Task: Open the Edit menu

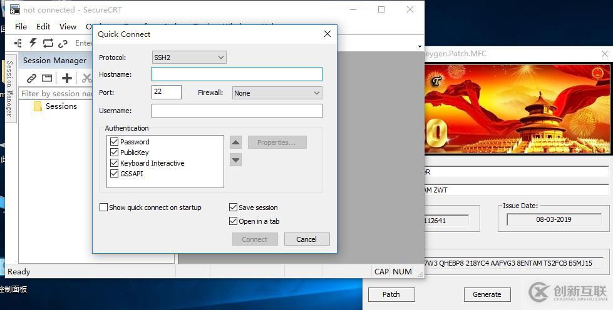Action: pyautogui.click(x=43, y=26)
